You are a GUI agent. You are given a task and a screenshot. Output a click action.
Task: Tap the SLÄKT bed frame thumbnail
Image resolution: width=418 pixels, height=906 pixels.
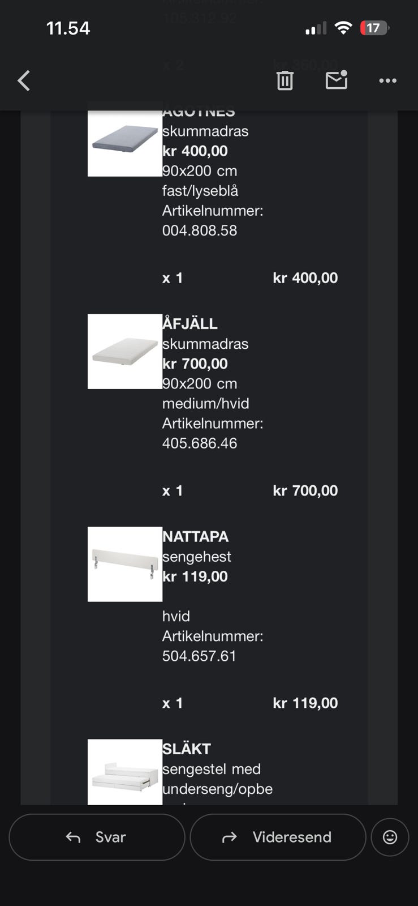tap(125, 772)
